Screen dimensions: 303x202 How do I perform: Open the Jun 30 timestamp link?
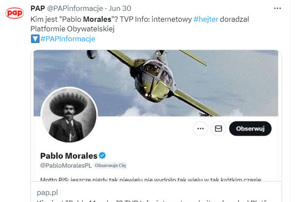coord(120,8)
